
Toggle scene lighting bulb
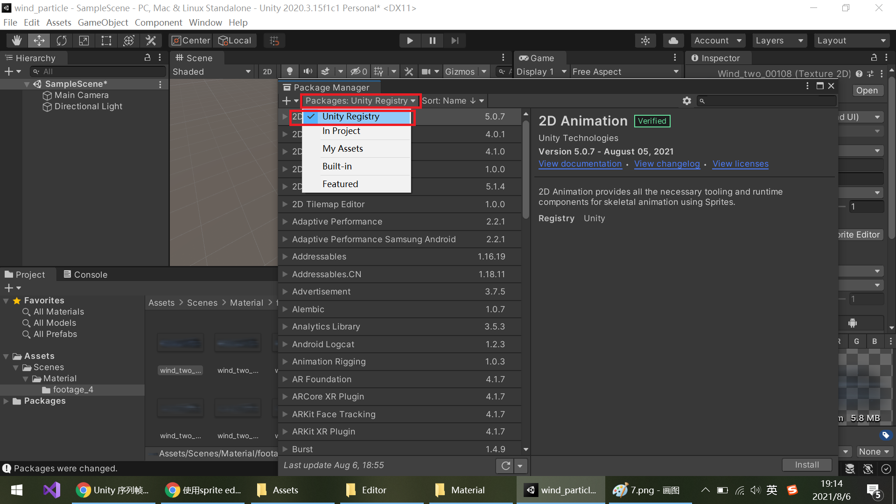tap(289, 71)
